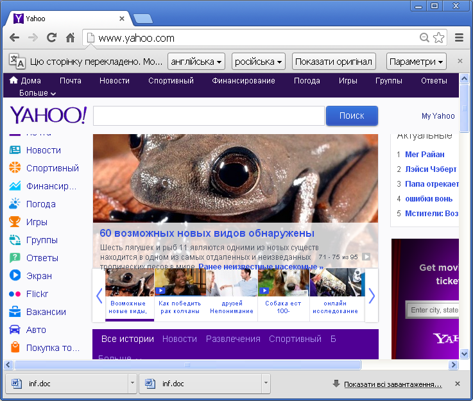Click the Группы icon in sidebar

[x=15, y=240]
